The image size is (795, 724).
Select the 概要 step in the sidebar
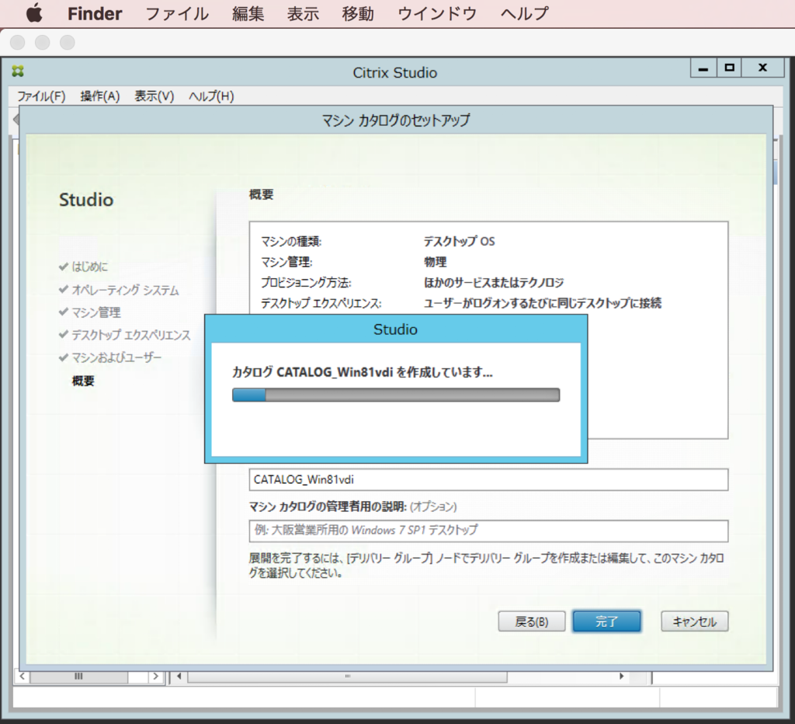click(x=83, y=381)
